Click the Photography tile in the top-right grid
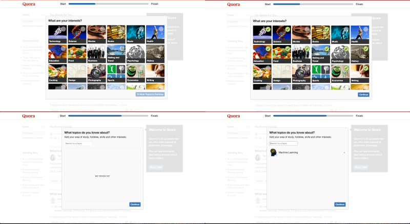This screenshot has height=224, width=410. [301, 73]
